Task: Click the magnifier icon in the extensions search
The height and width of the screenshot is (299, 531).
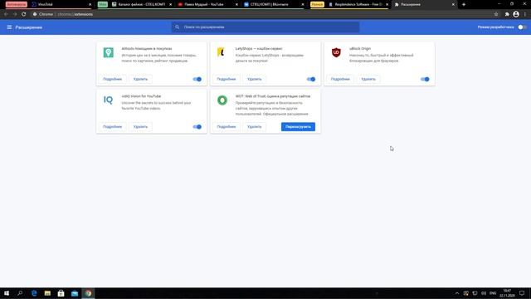Action: click(x=177, y=27)
